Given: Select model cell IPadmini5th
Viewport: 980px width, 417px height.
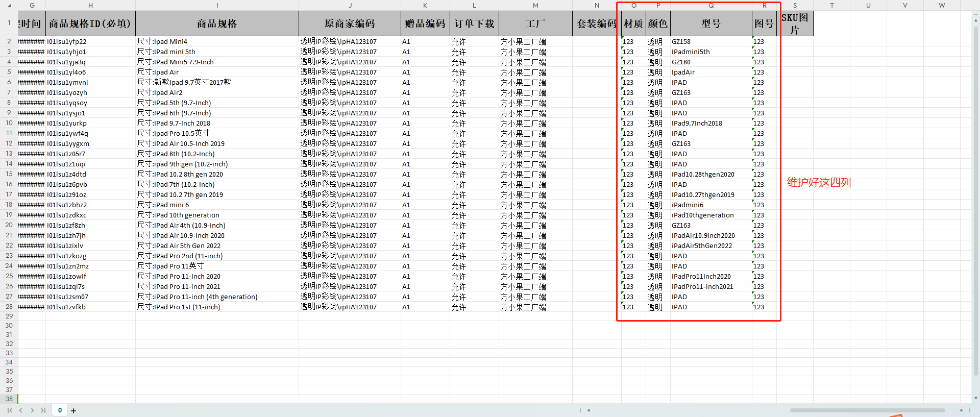Looking at the screenshot, I should click(x=711, y=52).
